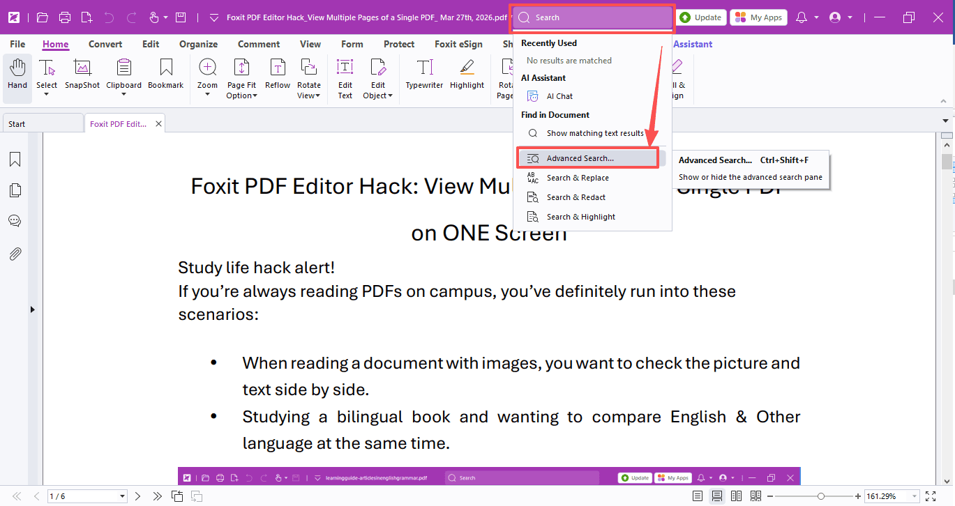Viewport: 955px width, 506px height.
Task: Choose Search & Highlight from the menu
Action: point(581,217)
